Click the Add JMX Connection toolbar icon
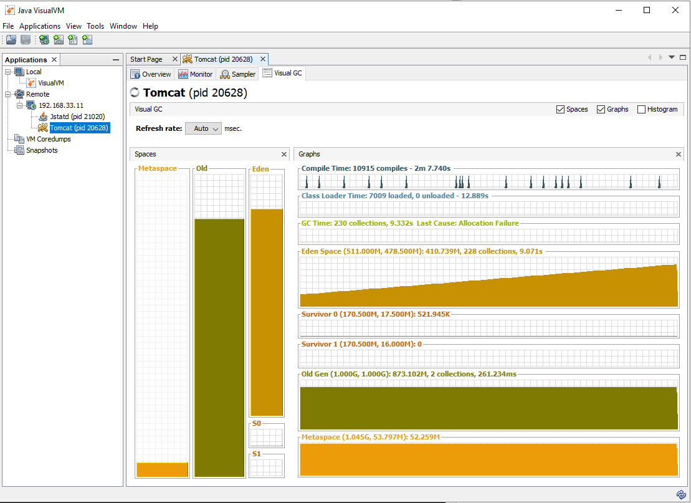 [59, 40]
